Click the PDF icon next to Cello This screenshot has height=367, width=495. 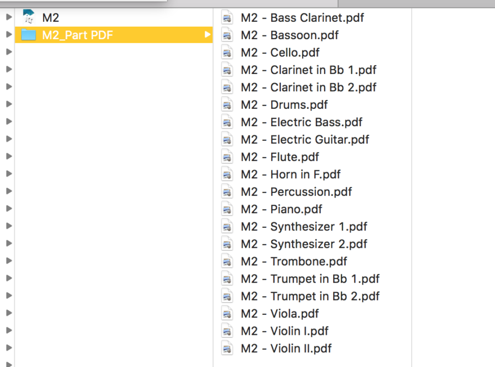click(x=227, y=52)
